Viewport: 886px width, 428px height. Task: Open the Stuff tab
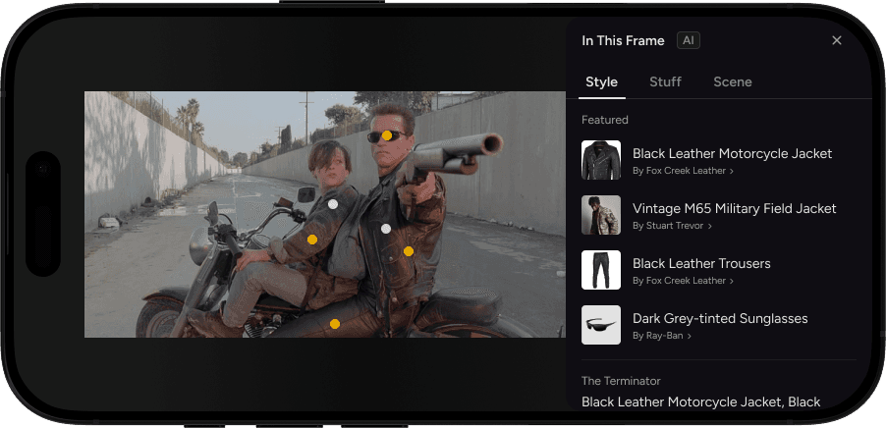[665, 81]
